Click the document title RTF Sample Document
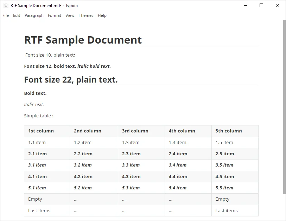The height and width of the screenshot is (221, 286). tap(83, 40)
